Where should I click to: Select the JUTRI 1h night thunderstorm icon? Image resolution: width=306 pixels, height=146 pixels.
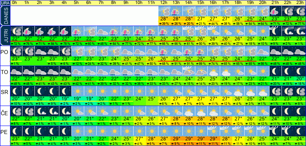28,31
